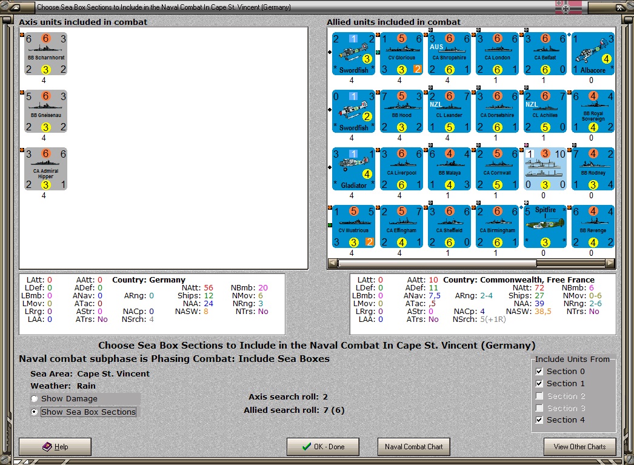
Task: Click the View Other Charts button
Action: tap(580, 447)
